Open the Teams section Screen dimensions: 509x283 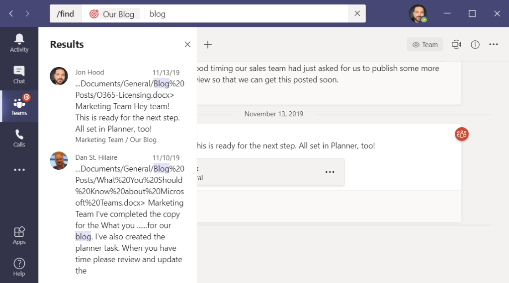coord(19,106)
